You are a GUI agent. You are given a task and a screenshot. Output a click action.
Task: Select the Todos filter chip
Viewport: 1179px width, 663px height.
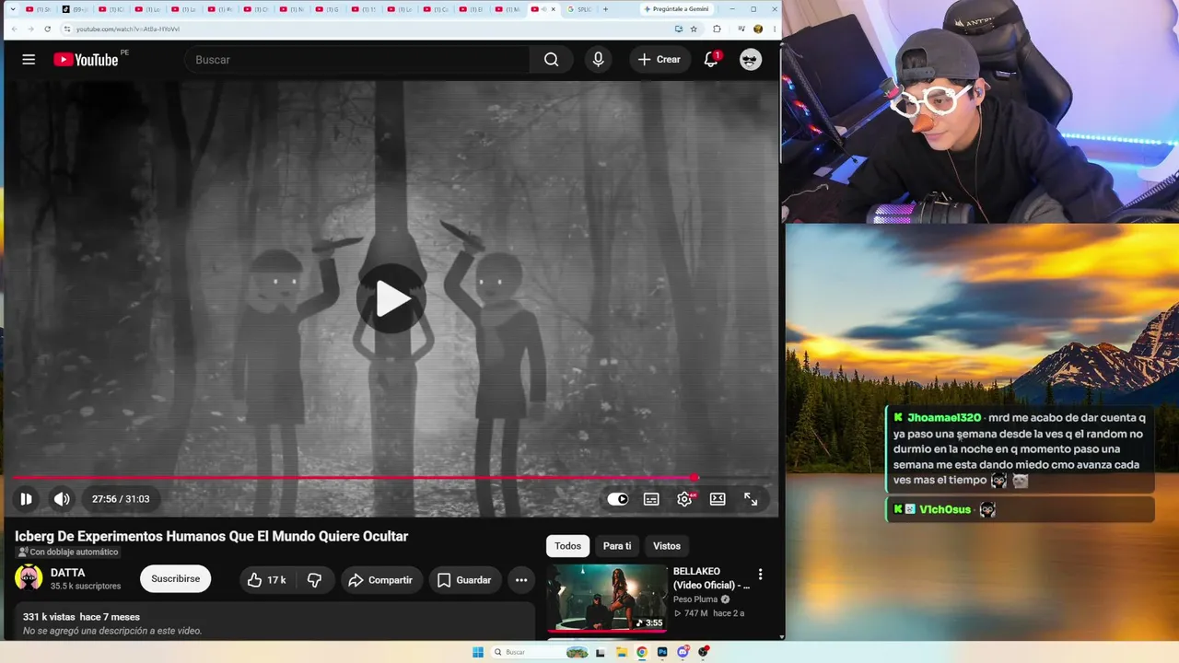tap(567, 546)
